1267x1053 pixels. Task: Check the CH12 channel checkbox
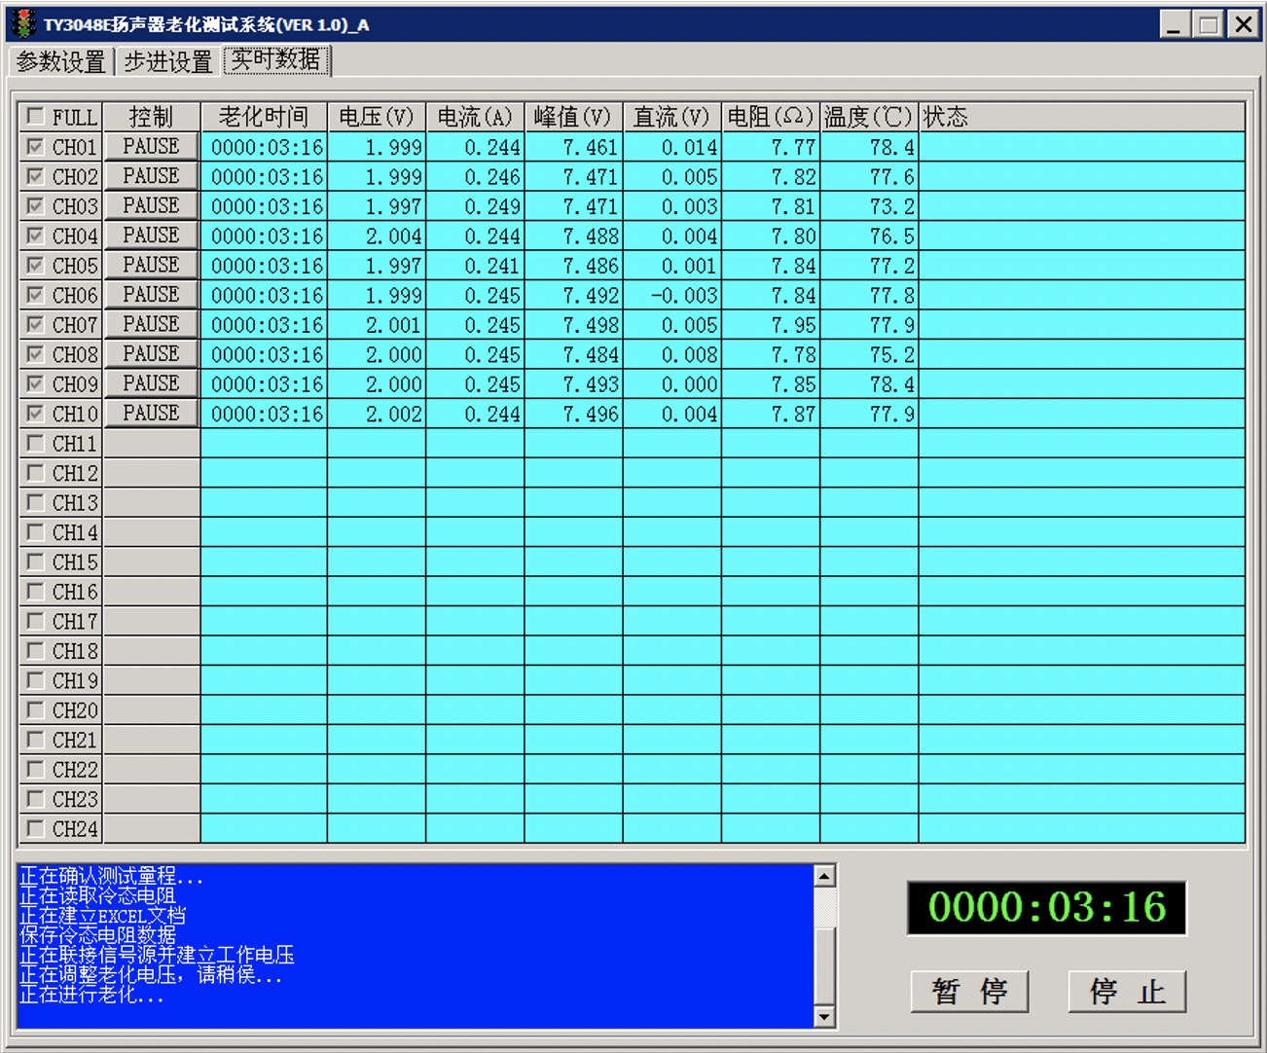click(x=36, y=473)
